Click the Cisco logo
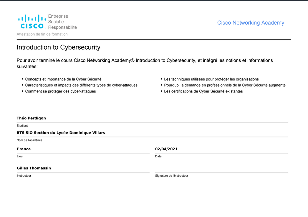This screenshot has height=217, width=308. [32, 22]
